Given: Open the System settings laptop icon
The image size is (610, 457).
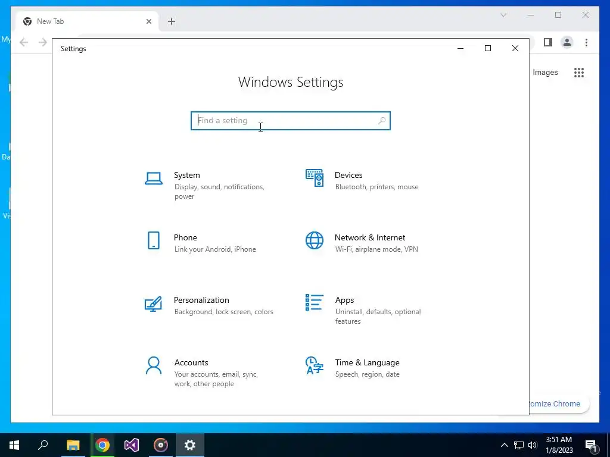Looking at the screenshot, I should point(153,179).
